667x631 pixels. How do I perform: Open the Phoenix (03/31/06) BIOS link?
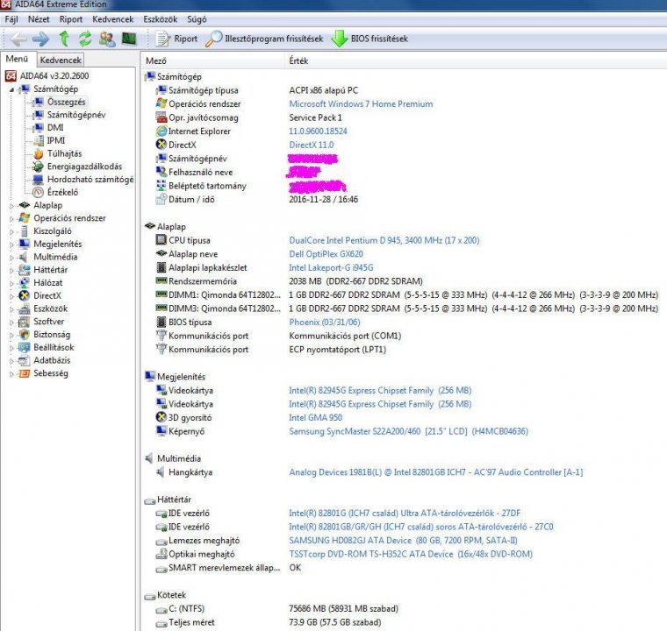pos(324,323)
